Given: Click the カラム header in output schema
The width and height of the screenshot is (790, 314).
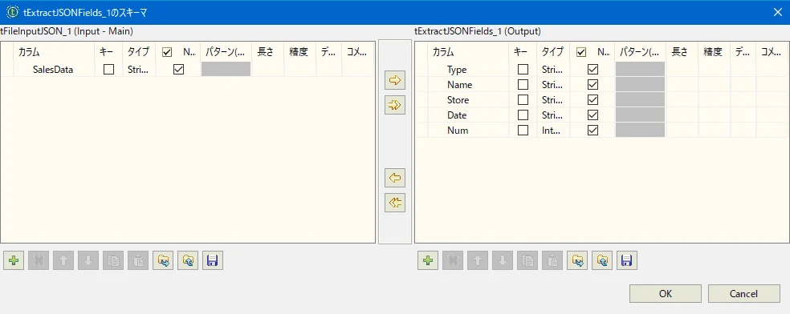Looking at the screenshot, I should 469,52.
